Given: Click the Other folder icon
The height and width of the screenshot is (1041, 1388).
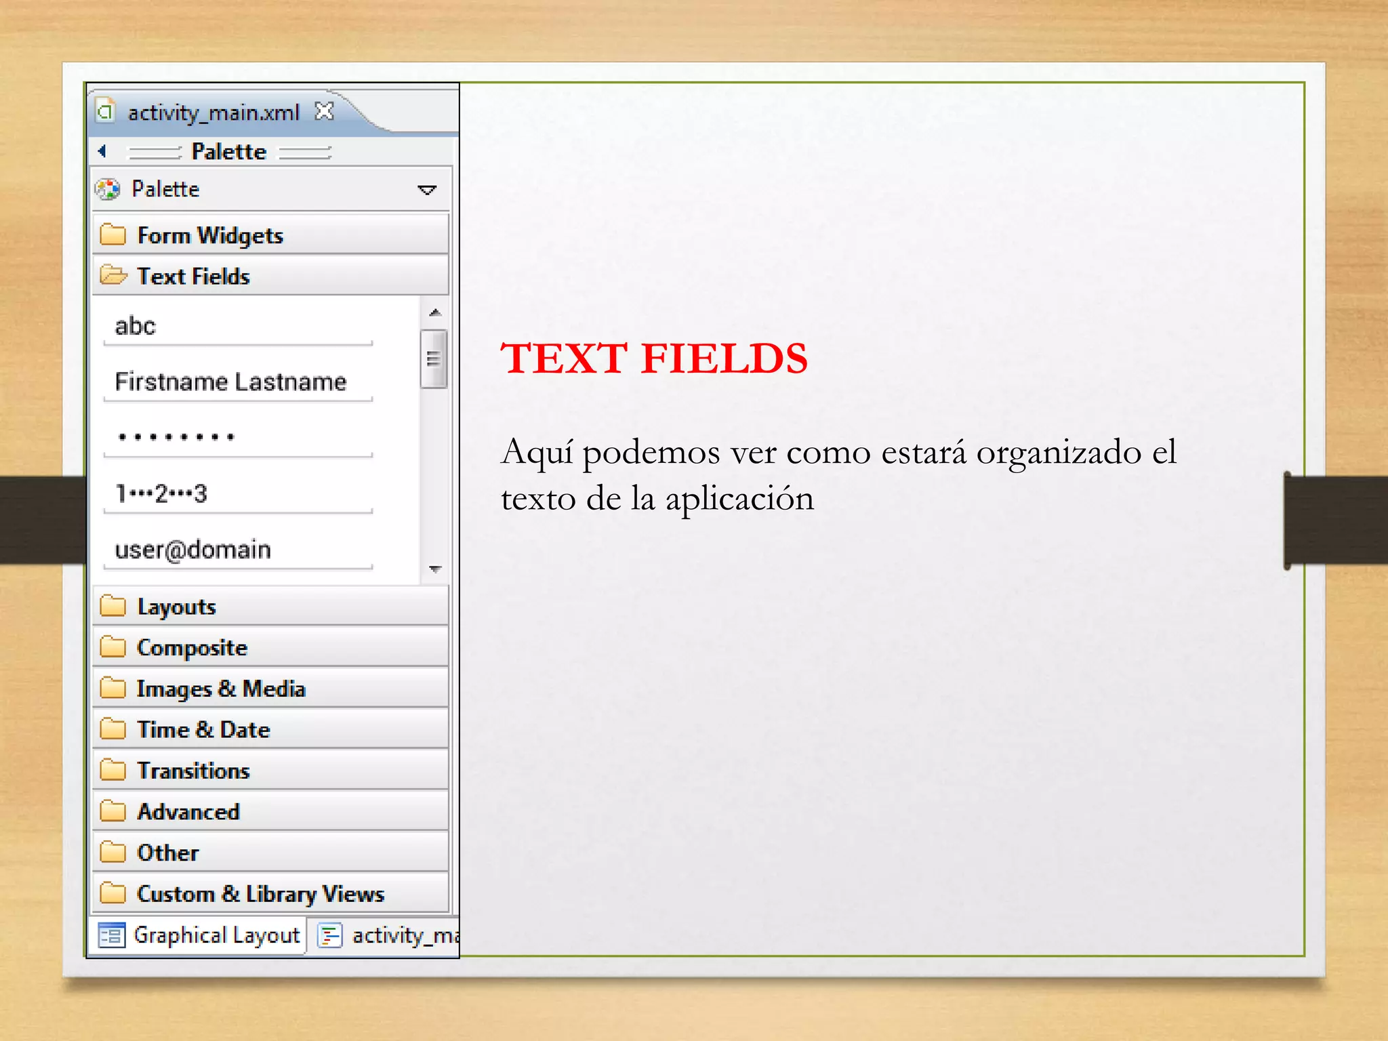Looking at the screenshot, I should [113, 852].
